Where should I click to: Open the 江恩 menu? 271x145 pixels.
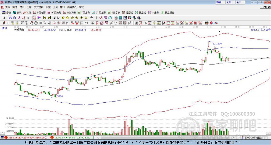click(29, 7)
